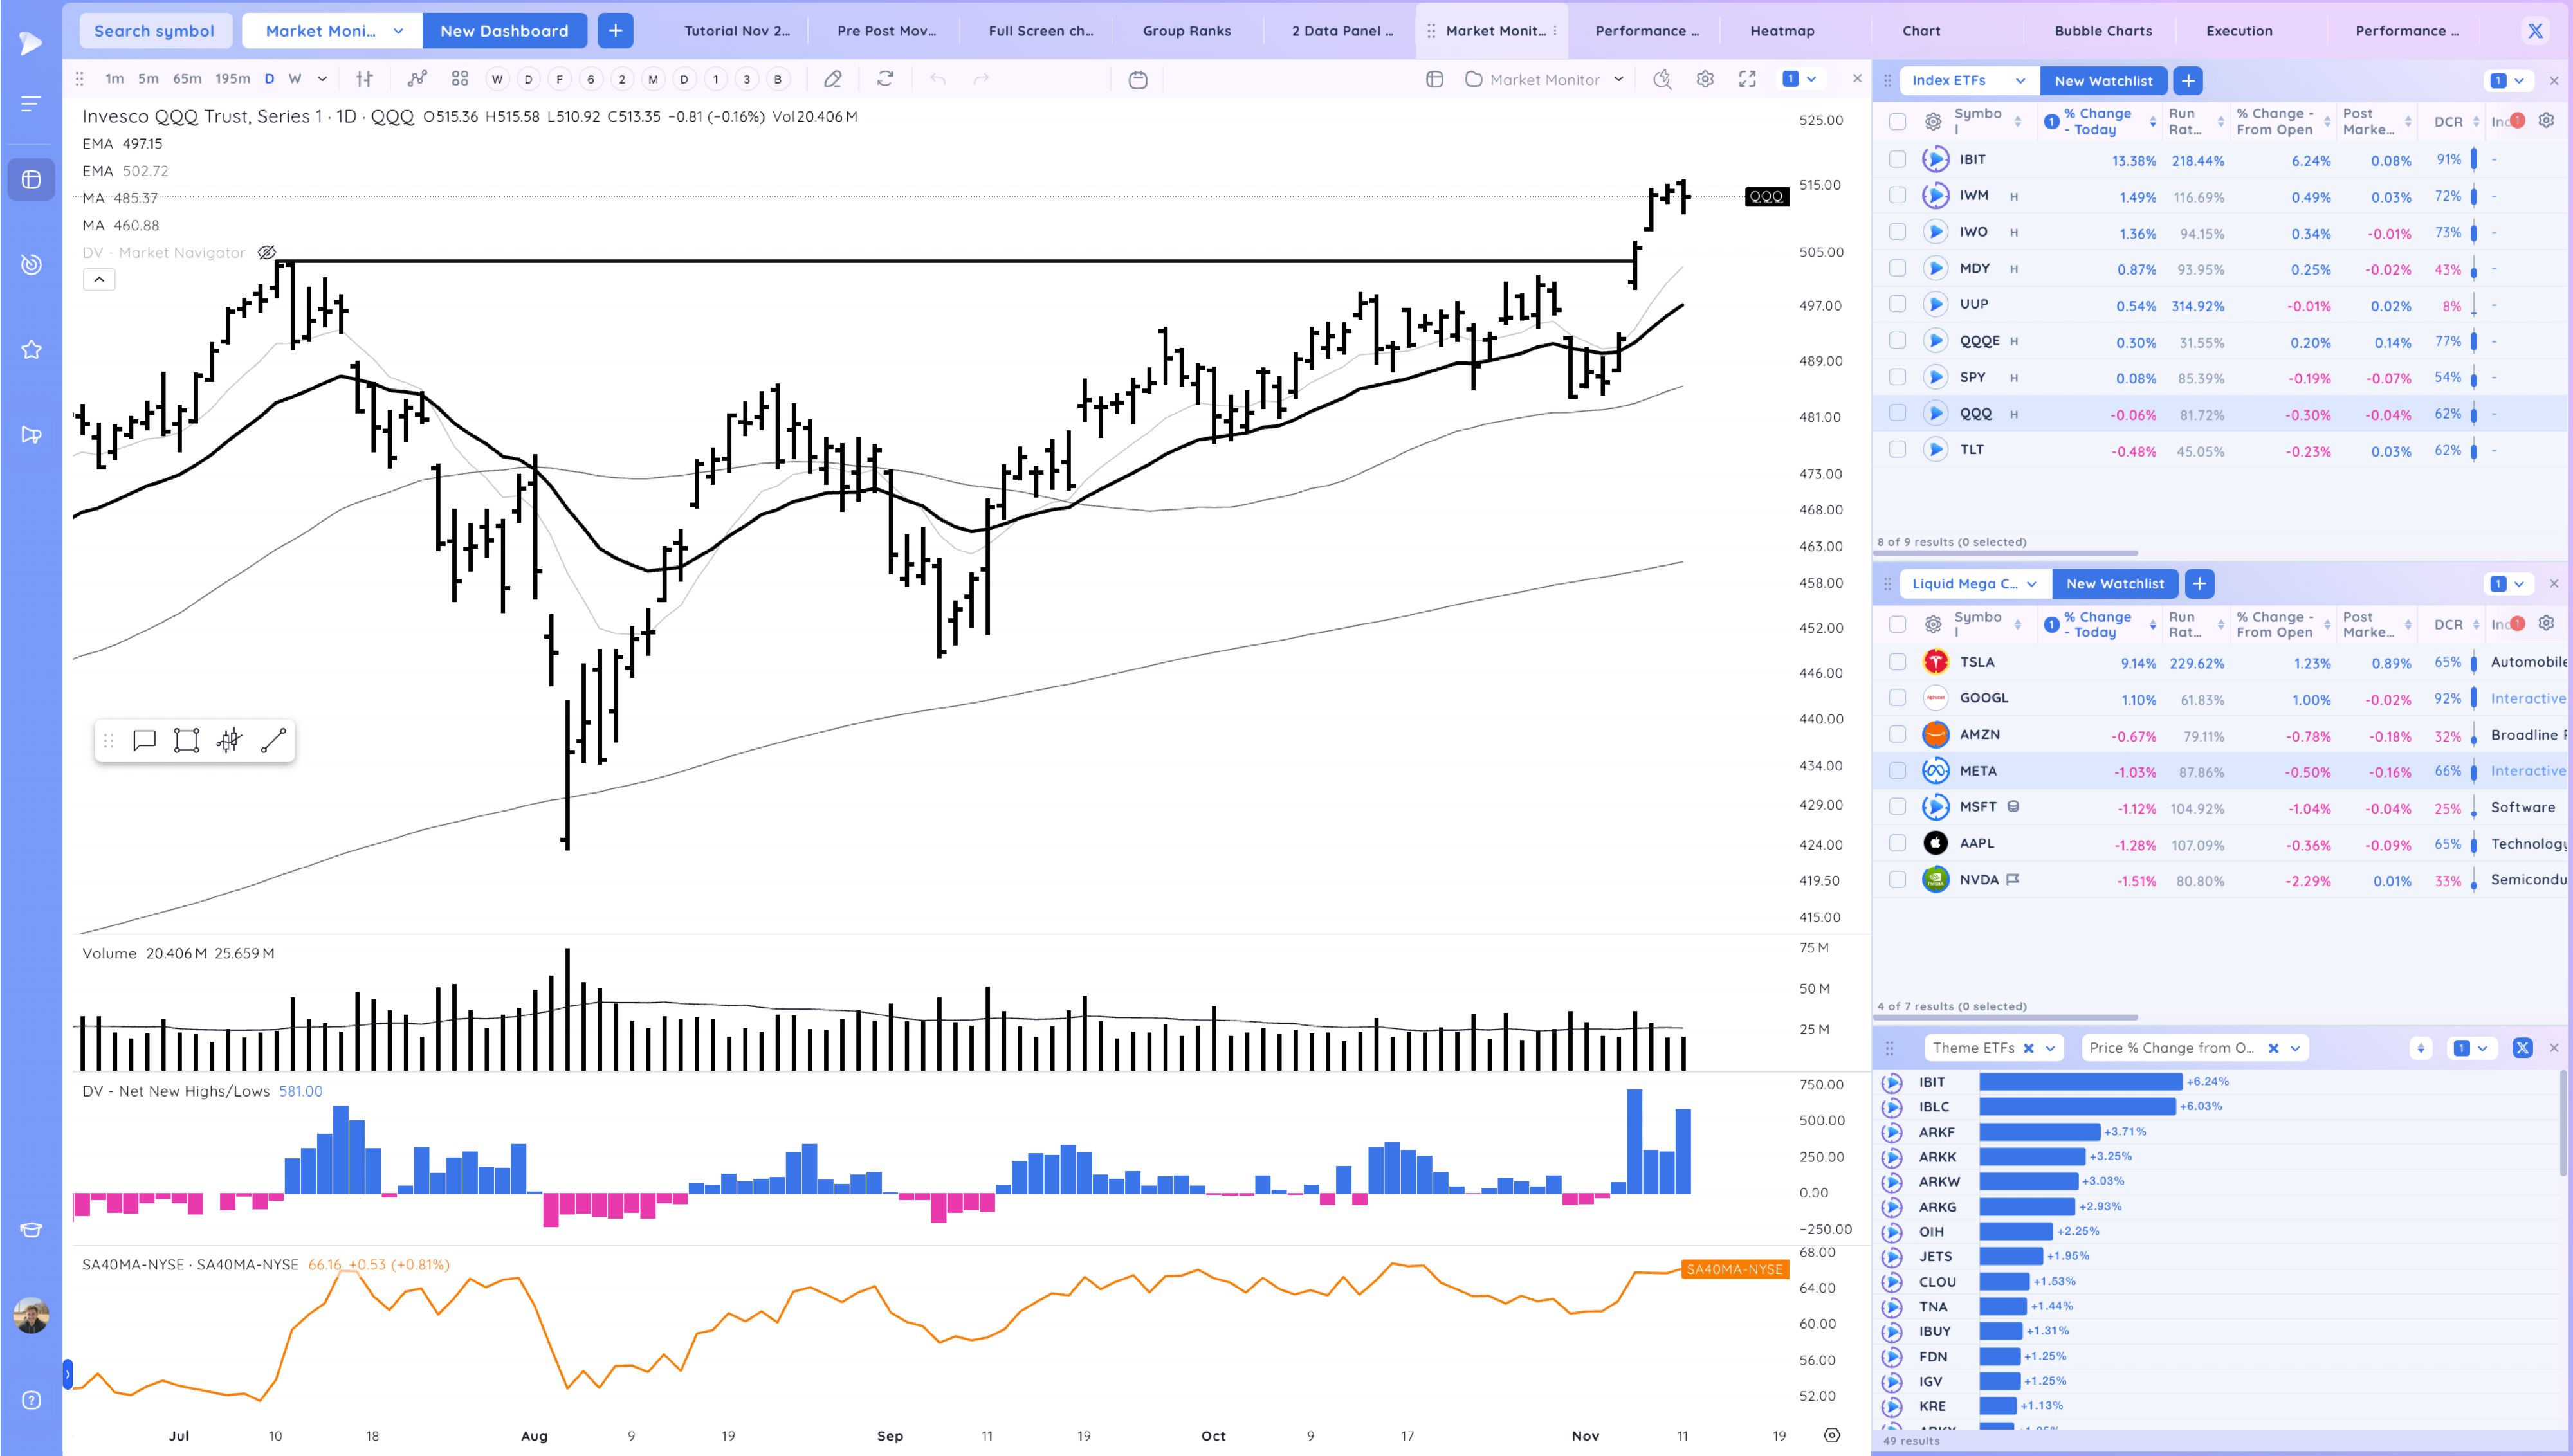This screenshot has height=1456, width=2573.
Task: Open the favorites star in left sidebar
Action: pyautogui.click(x=31, y=349)
